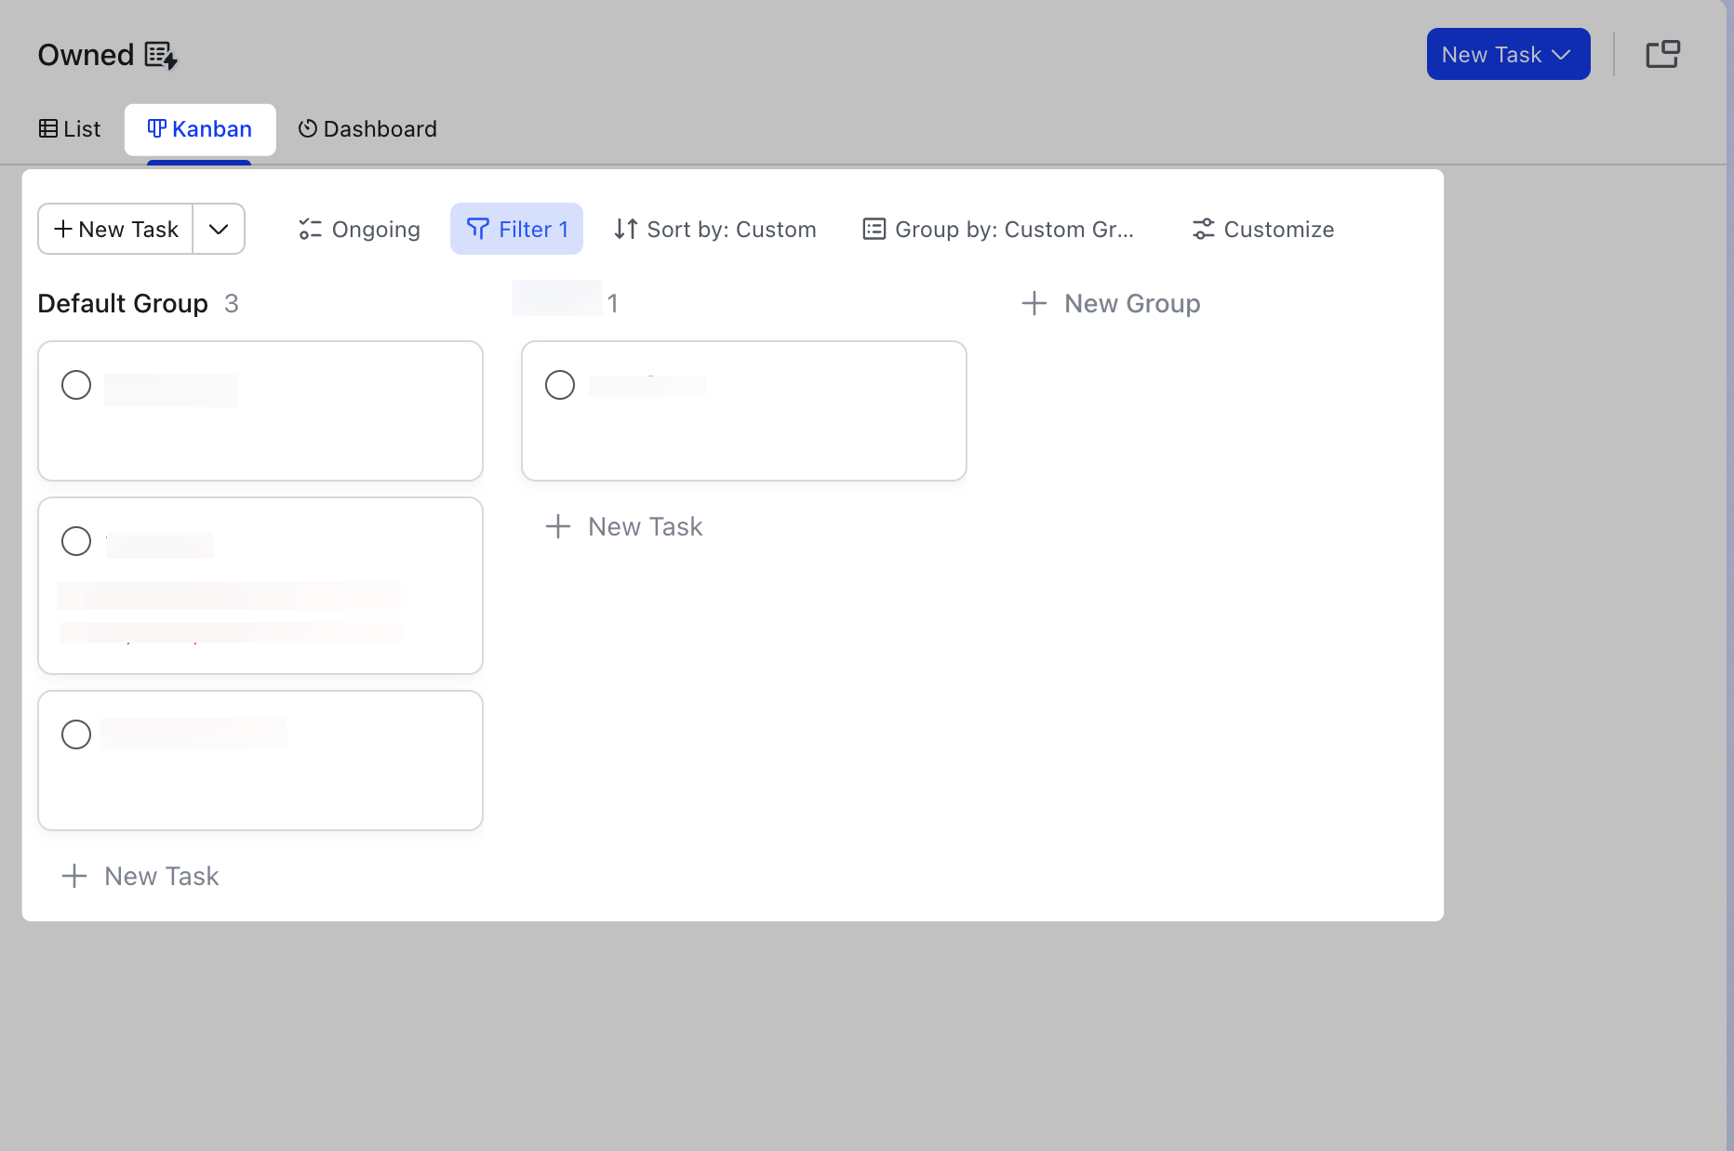This screenshot has height=1151, width=1734.
Task: Mark second Default Group task complete
Action: [76, 541]
